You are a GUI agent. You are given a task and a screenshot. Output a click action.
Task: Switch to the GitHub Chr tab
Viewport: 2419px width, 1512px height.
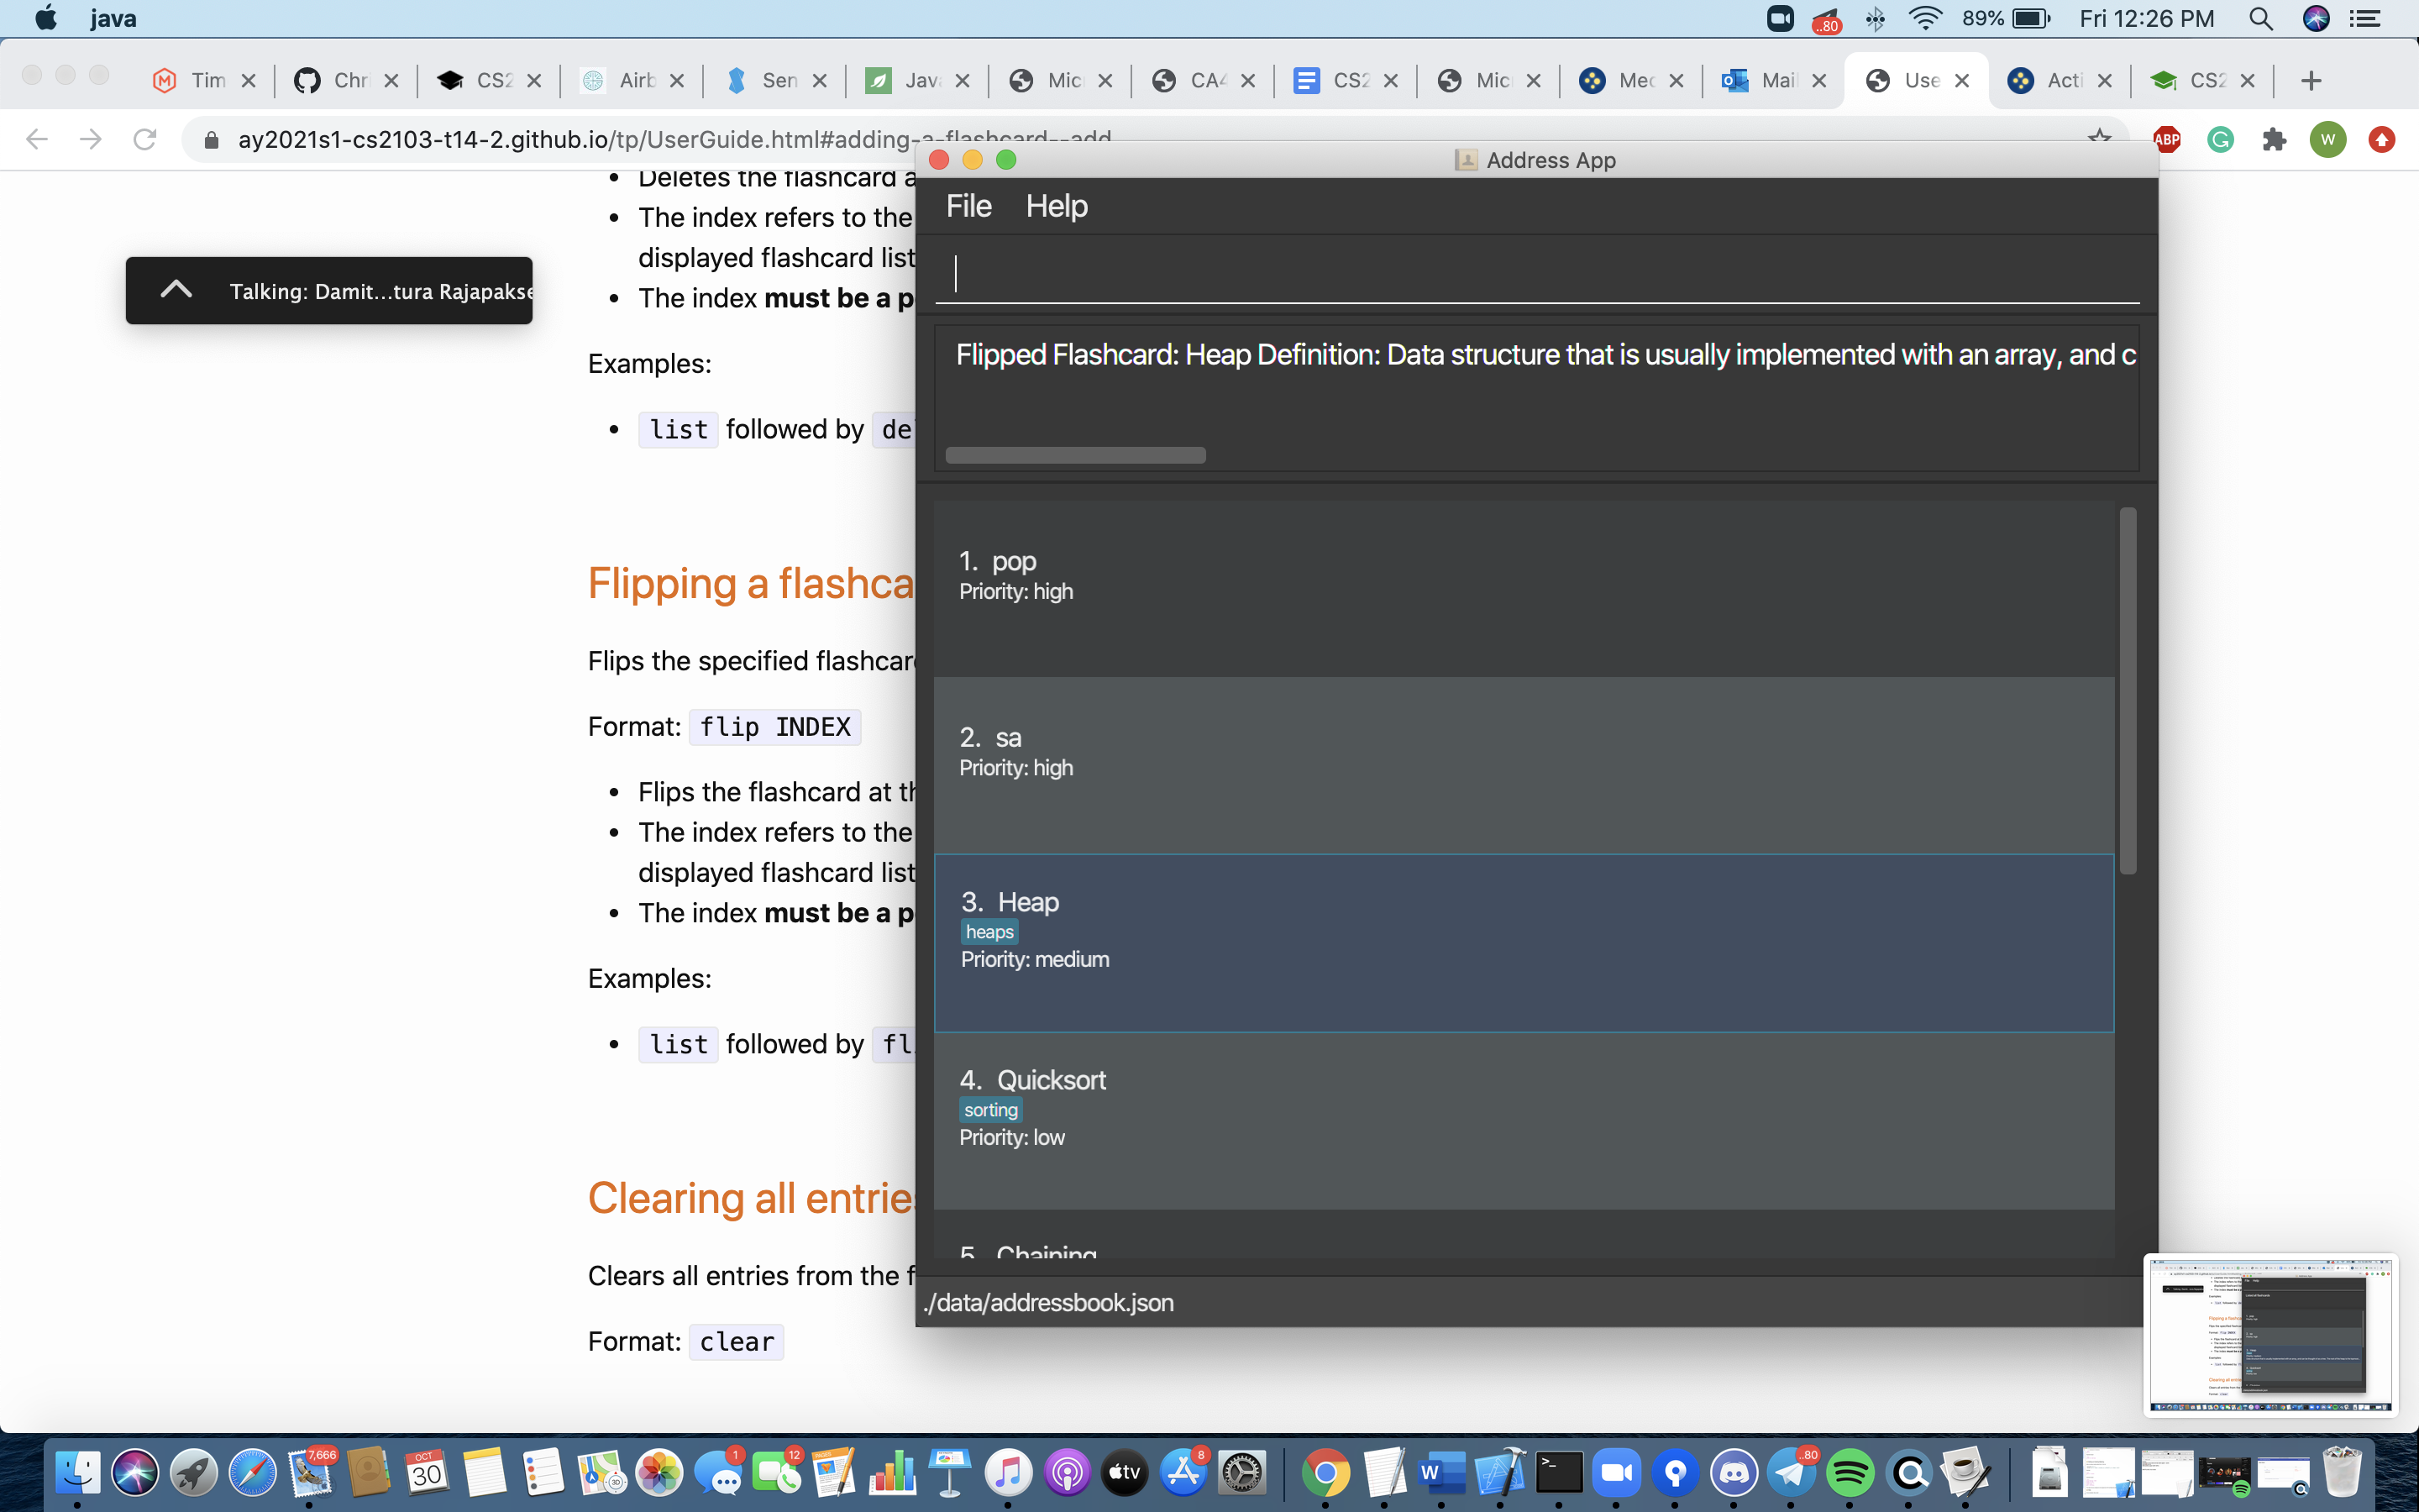340,81
